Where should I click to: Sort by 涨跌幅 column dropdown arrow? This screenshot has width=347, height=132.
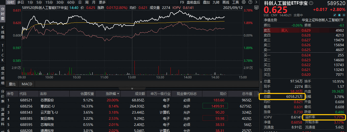point(121,94)
